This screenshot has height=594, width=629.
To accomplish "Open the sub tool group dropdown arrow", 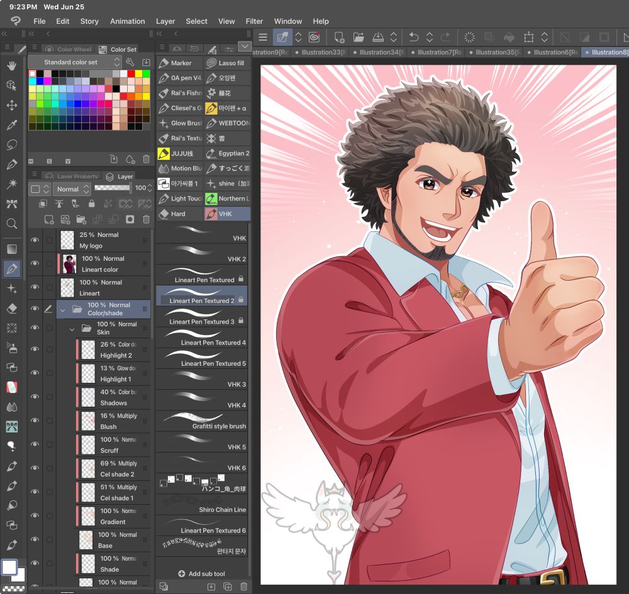I will pos(245,47).
